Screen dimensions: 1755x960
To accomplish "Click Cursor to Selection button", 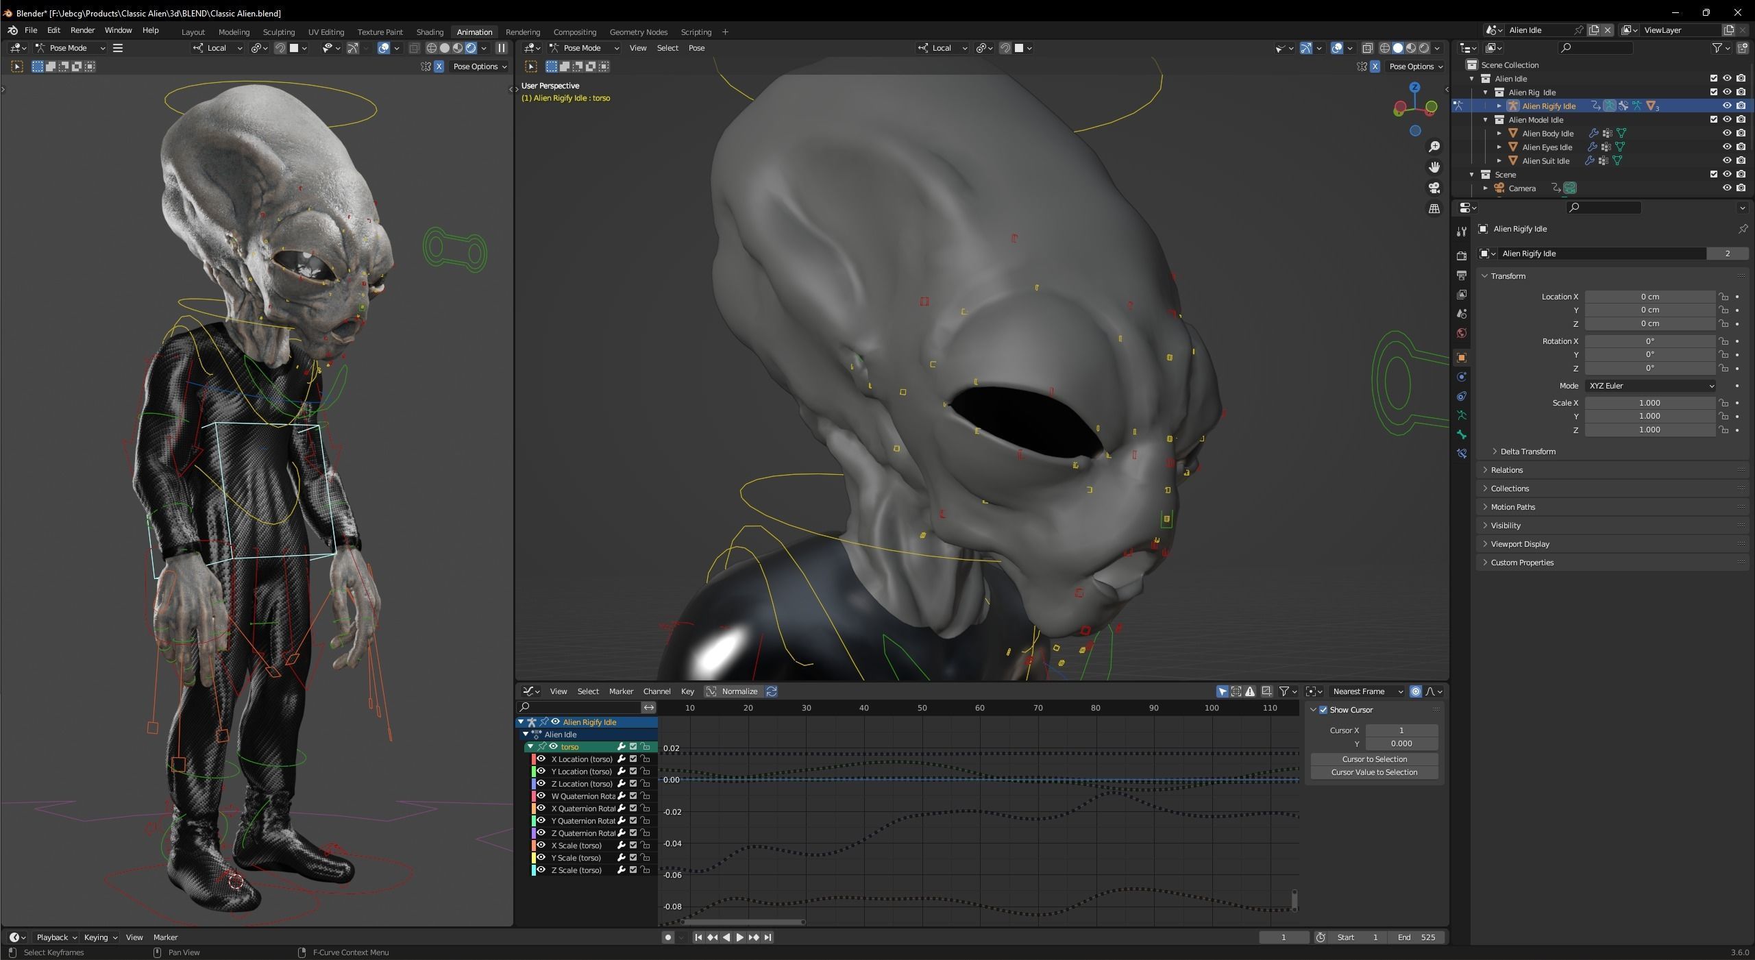I will [1374, 759].
